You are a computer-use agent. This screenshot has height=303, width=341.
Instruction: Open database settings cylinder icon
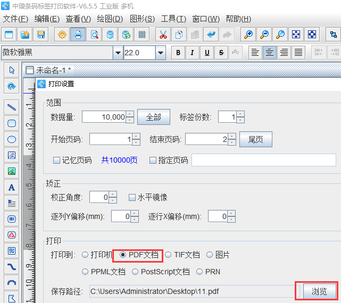(110, 35)
